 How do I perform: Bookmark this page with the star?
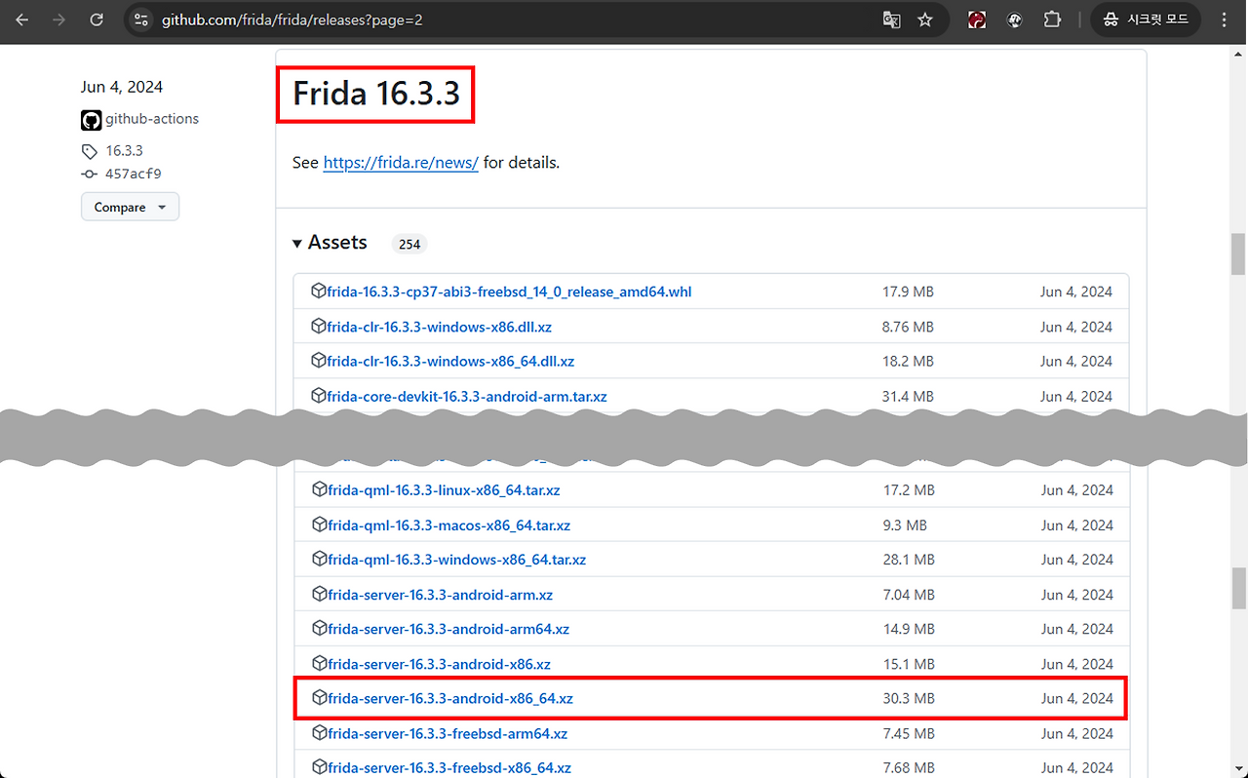click(x=925, y=19)
